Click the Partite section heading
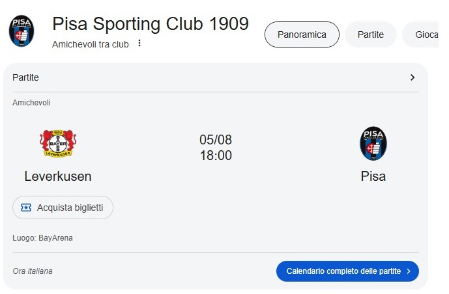The height and width of the screenshot is (294, 449). tap(25, 77)
